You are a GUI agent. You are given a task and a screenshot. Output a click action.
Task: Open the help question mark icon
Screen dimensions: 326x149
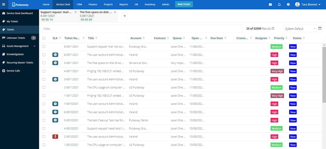288,4
